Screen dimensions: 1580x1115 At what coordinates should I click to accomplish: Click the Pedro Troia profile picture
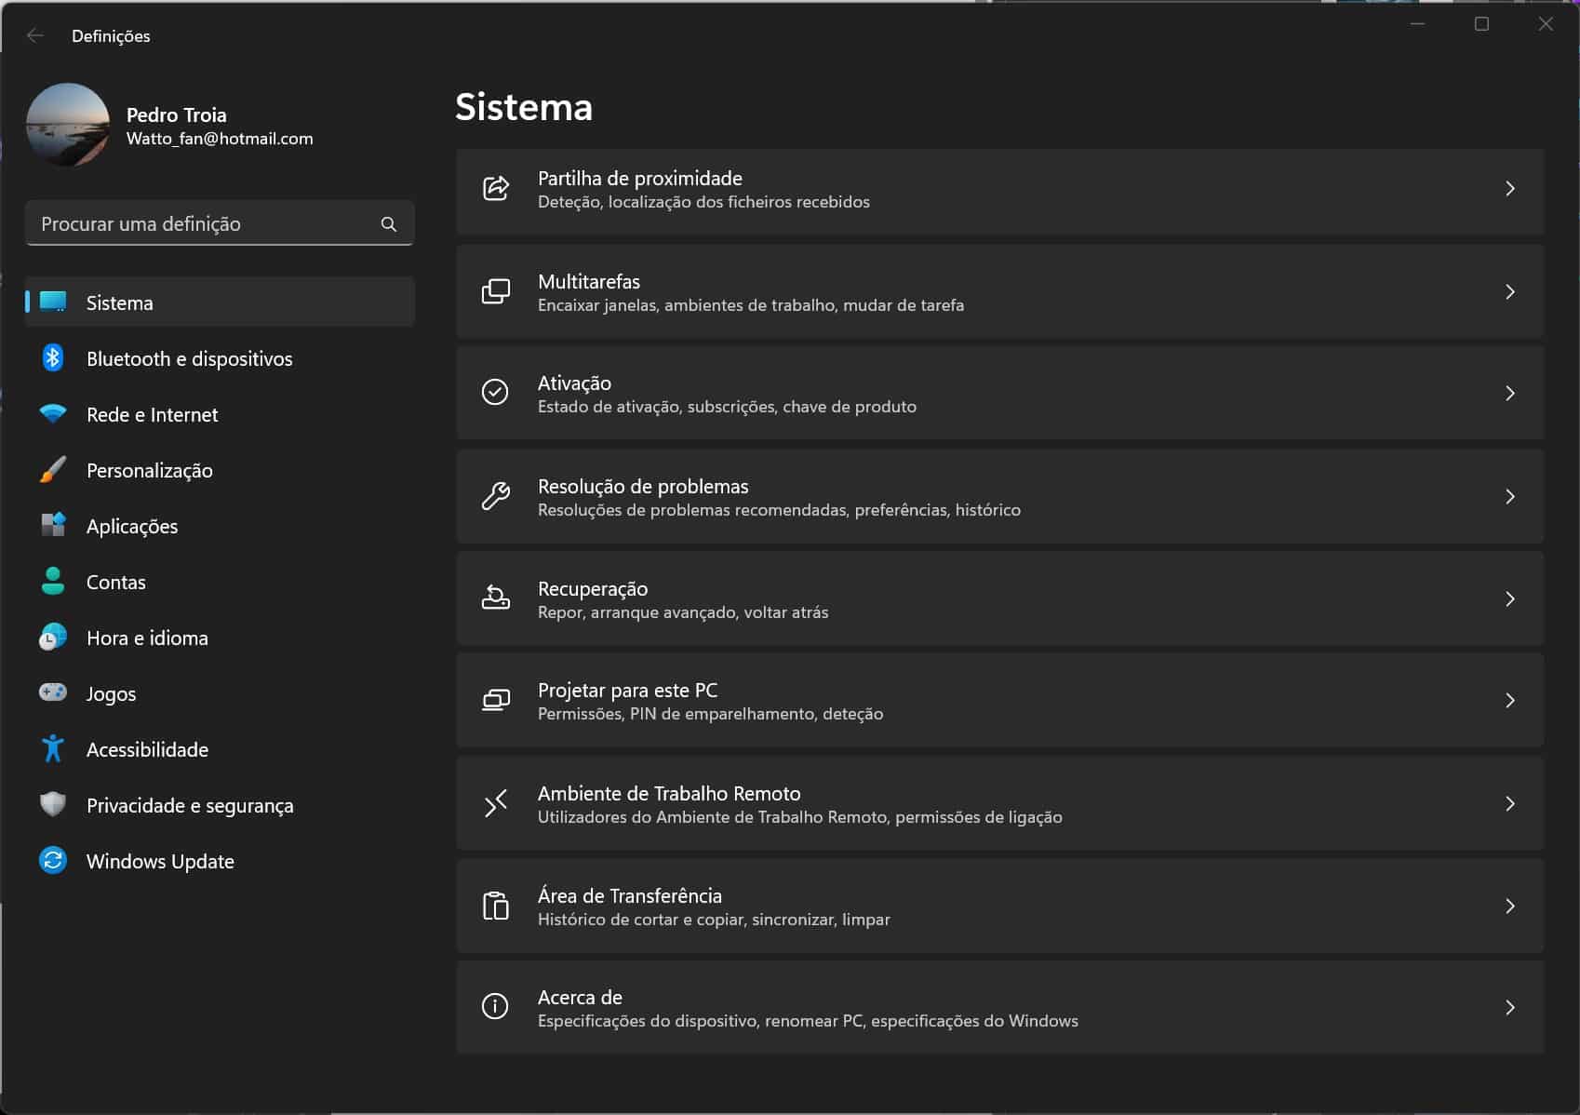point(68,125)
